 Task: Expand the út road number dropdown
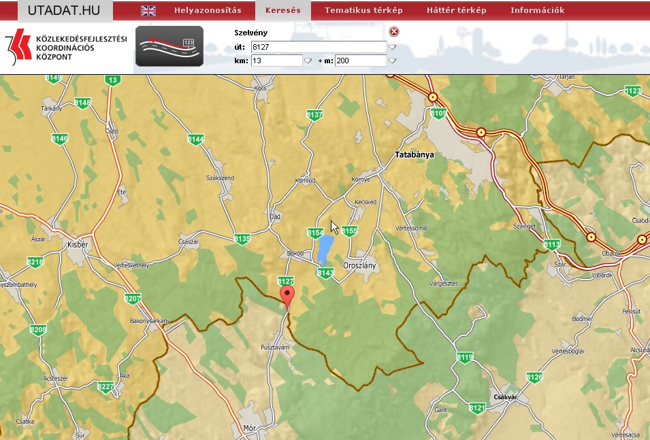pyautogui.click(x=392, y=47)
